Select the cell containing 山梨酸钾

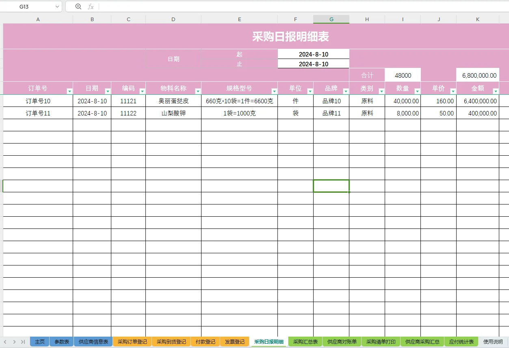click(x=173, y=113)
